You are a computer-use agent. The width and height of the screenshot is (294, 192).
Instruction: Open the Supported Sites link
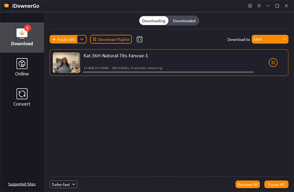pos(22,184)
